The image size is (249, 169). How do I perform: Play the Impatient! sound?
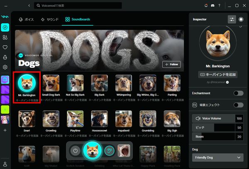124,119
